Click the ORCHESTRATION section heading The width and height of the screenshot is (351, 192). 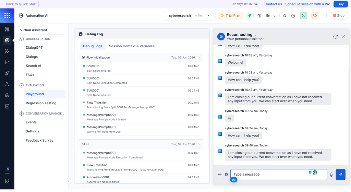(38, 39)
